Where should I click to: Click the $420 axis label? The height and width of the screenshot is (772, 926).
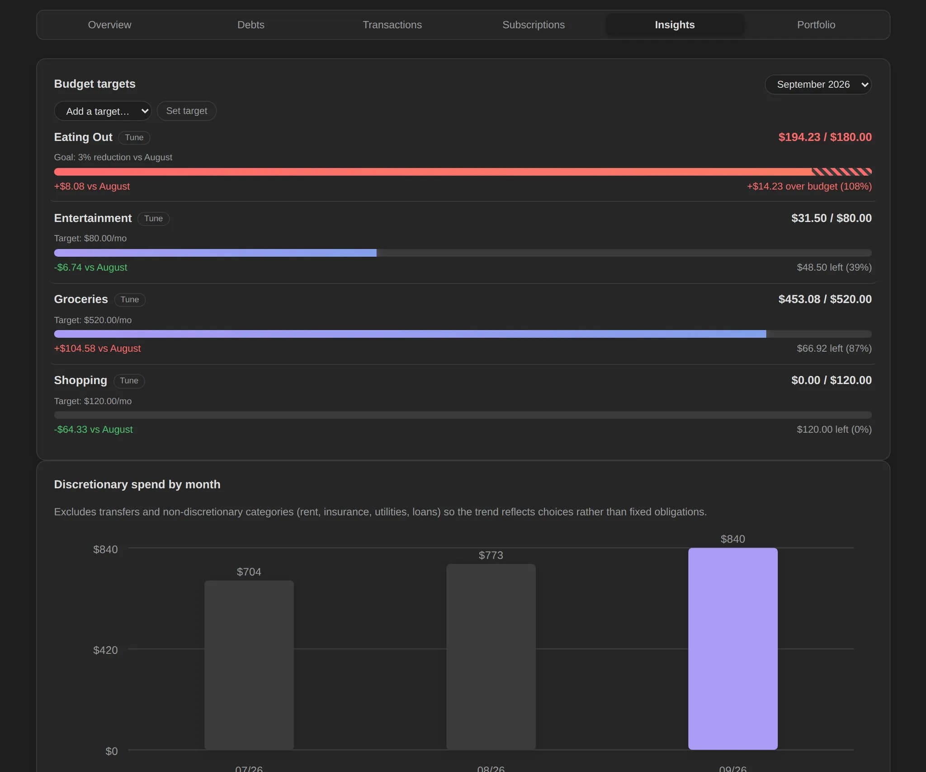coord(105,650)
